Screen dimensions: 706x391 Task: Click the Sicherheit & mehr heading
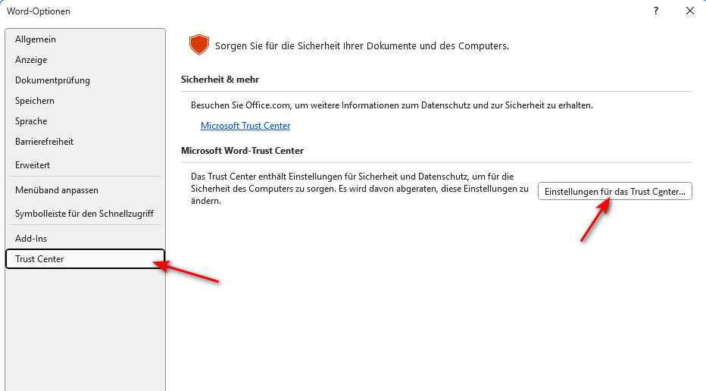click(220, 80)
